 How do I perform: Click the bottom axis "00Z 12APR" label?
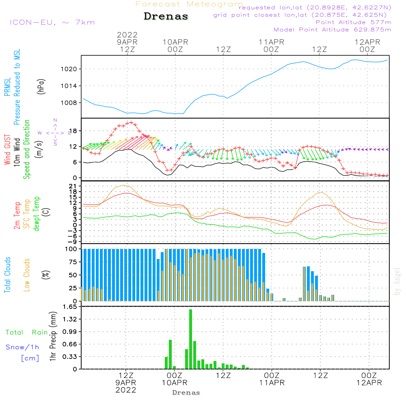[x=369, y=379]
